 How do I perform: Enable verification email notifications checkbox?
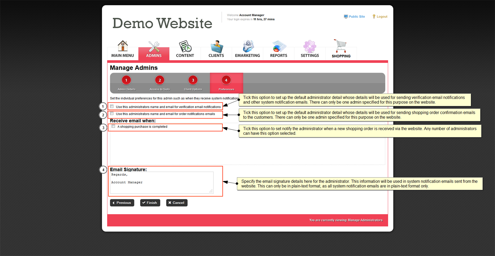click(112, 107)
